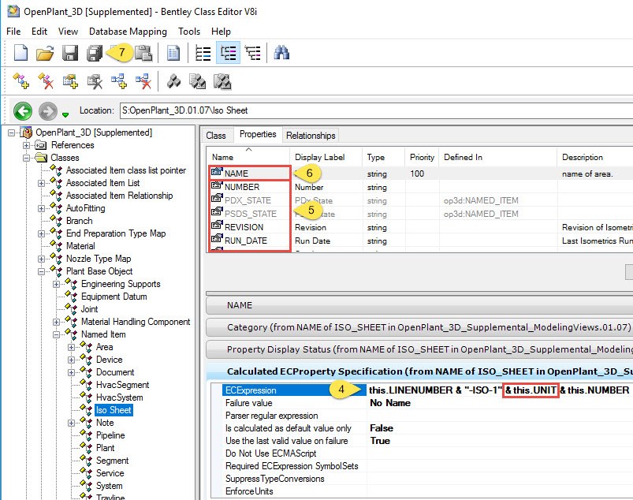Image resolution: width=633 pixels, height=500 pixels.
Task: Click the Delete class icon
Action: [x=46, y=81]
